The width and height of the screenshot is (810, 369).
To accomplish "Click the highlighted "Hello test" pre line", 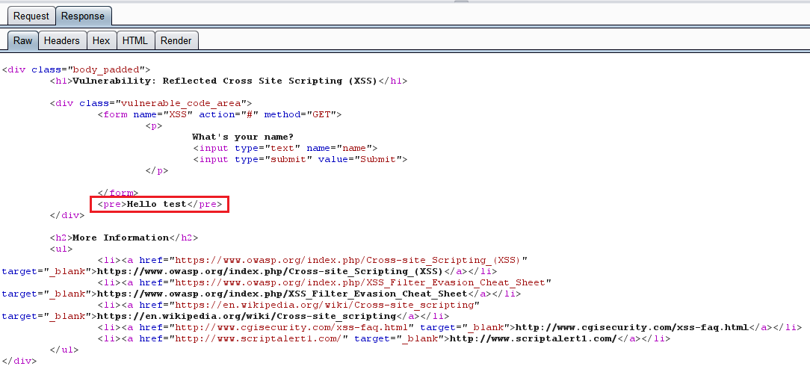I will coord(159,204).
